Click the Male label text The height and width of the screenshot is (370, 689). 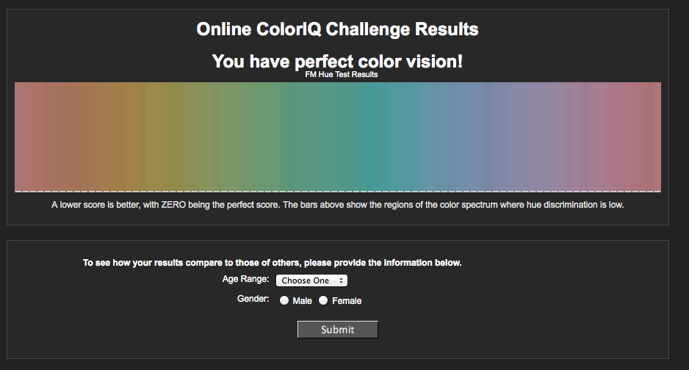[x=303, y=301]
